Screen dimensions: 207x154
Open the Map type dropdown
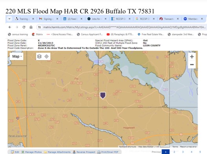(x=16, y=57)
